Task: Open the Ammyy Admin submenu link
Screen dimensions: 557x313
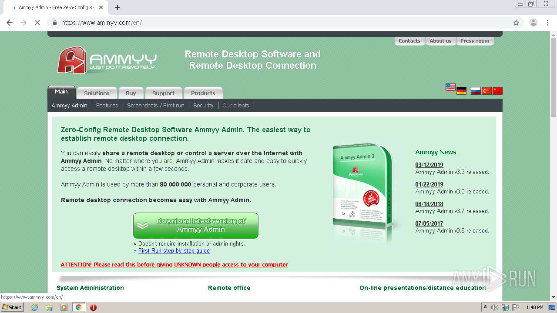Action: click(x=70, y=105)
